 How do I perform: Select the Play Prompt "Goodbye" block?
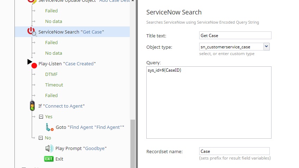point(81,148)
